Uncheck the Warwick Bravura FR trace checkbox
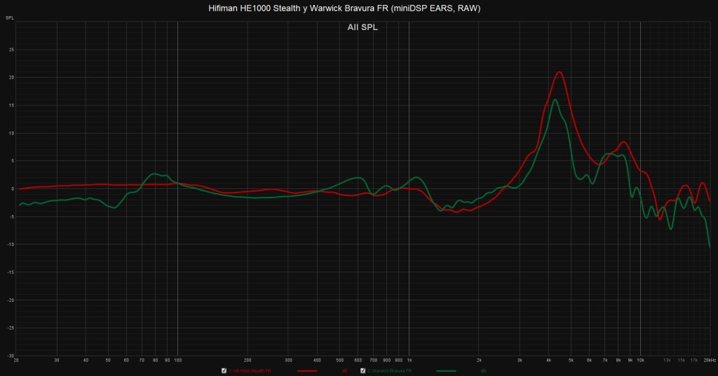Image resolution: width=718 pixels, height=376 pixels. (x=363, y=370)
